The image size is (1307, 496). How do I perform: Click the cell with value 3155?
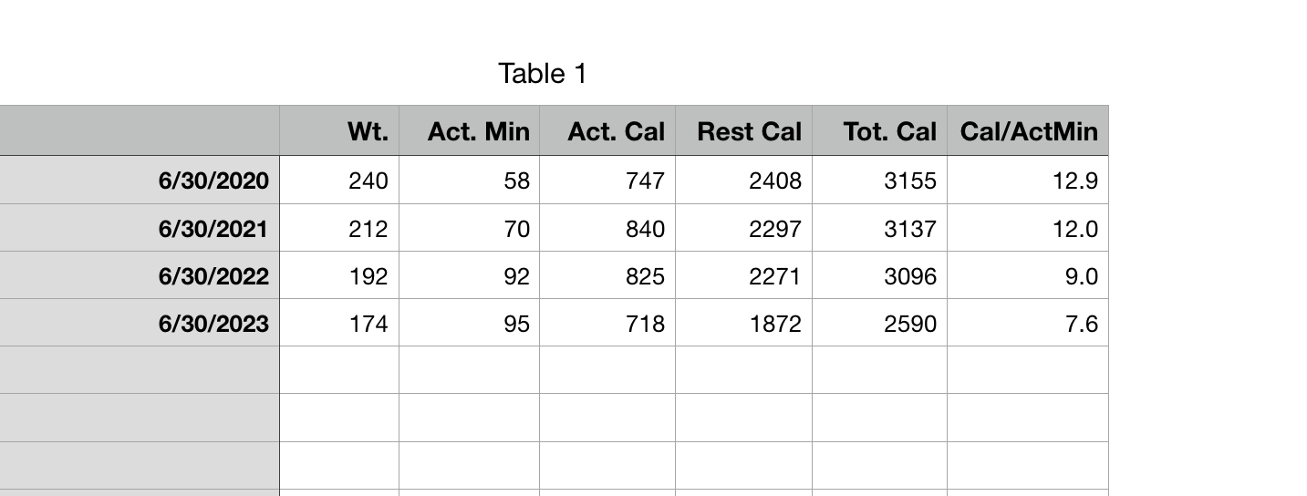point(879,181)
